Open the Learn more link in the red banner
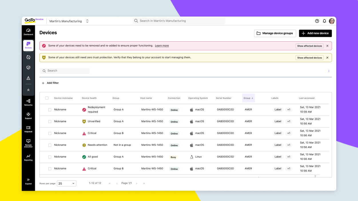Screen dimensions: 358x201 click(162, 46)
